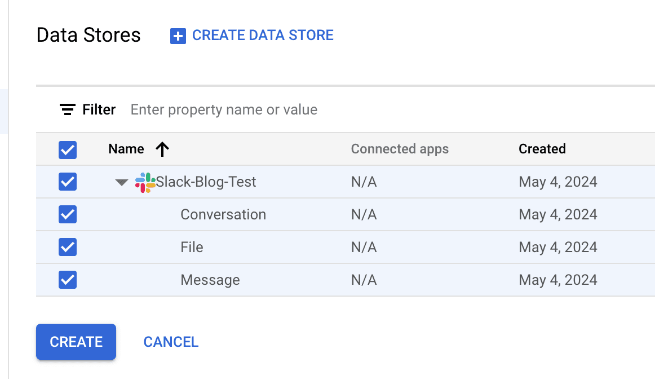Click the Connected apps column header
The width and height of the screenshot is (655, 379).
coord(400,149)
